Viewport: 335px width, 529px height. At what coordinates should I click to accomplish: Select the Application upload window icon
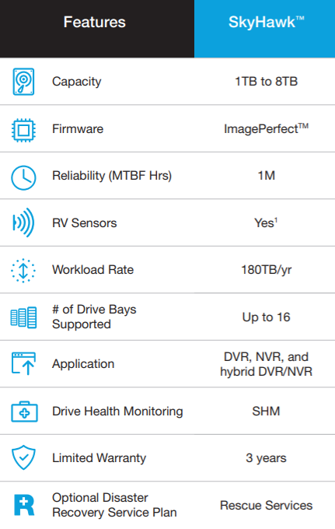23,364
